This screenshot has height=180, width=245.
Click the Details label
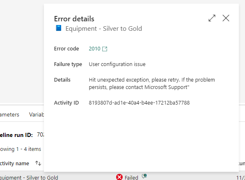coord(62,80)
